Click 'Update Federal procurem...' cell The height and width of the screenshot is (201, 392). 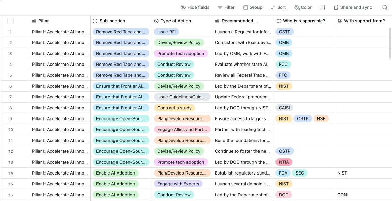point(243,97)
